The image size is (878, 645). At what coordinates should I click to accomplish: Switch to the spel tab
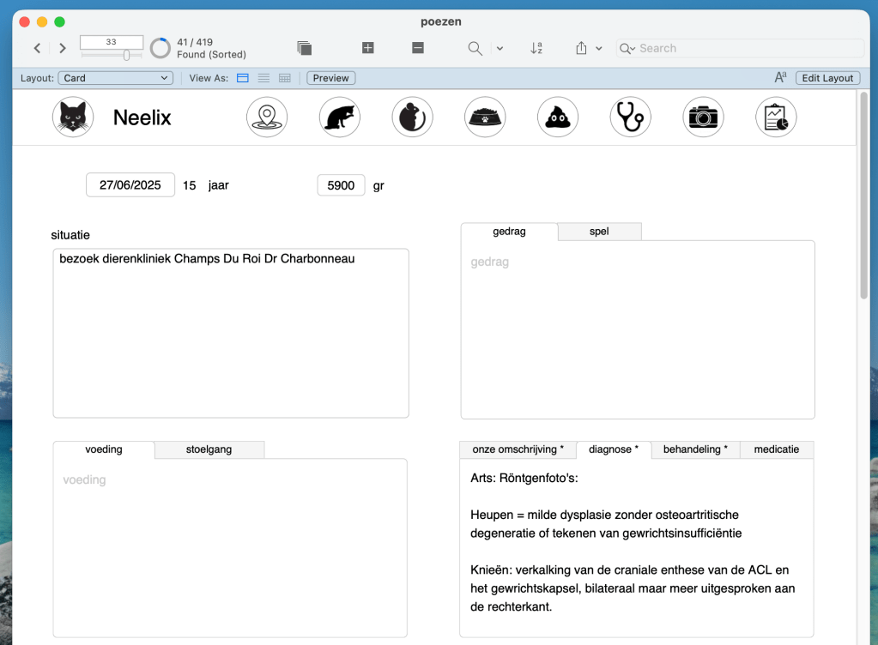[x=599, y=232]
